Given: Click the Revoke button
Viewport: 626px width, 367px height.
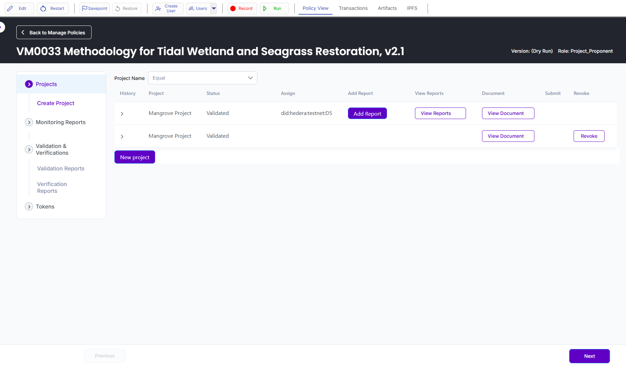Looking at the screenshot, I should [x=589, y=136].
